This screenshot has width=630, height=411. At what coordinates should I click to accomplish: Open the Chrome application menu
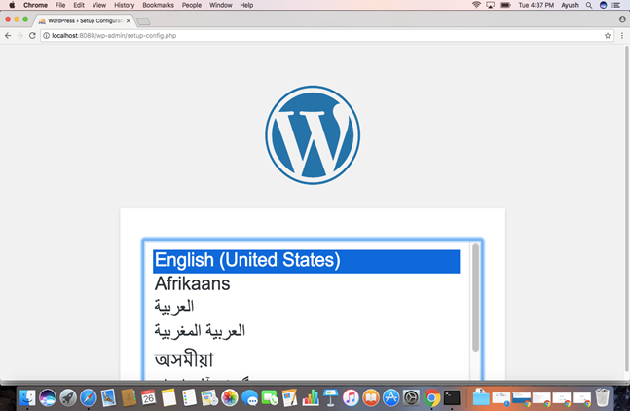coord(35,5)
